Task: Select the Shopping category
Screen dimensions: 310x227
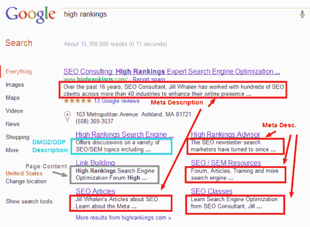Action: (x=17, y=137)
